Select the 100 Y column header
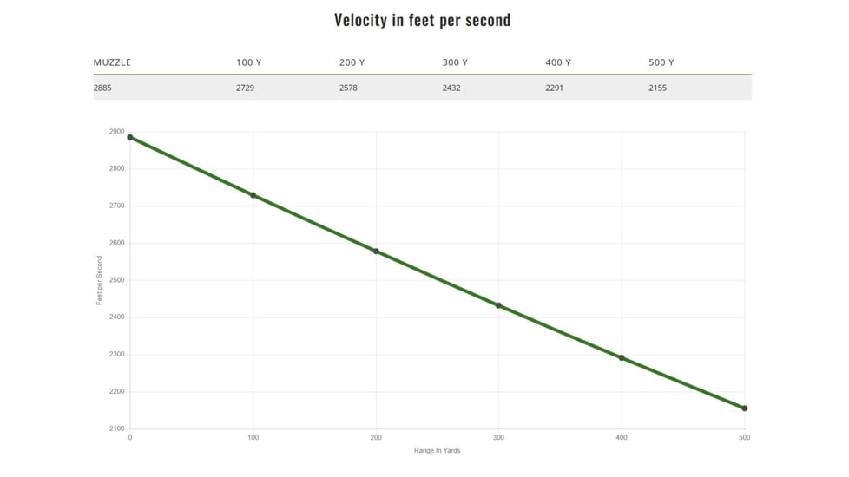 [248, 62]
